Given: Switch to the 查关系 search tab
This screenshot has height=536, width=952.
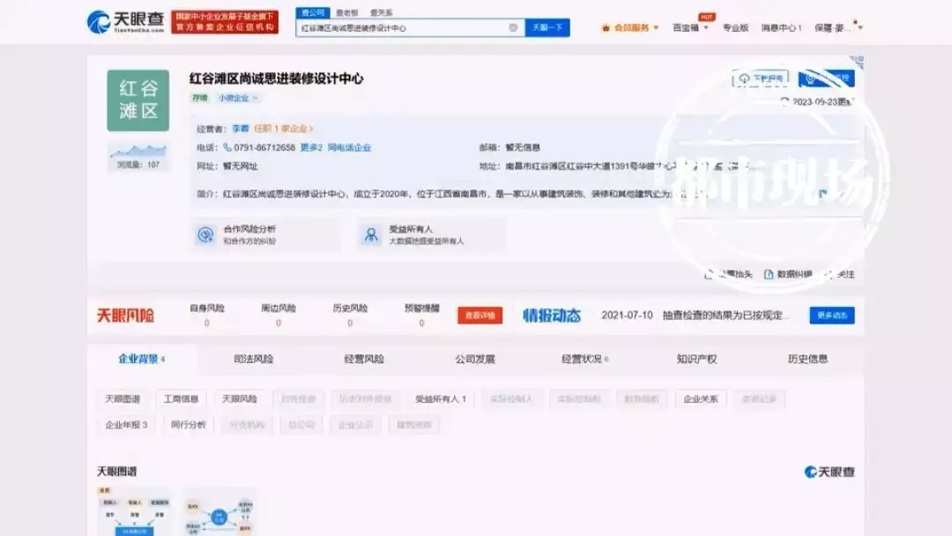Looking at the screenshot, I should [x=382, y=12].
